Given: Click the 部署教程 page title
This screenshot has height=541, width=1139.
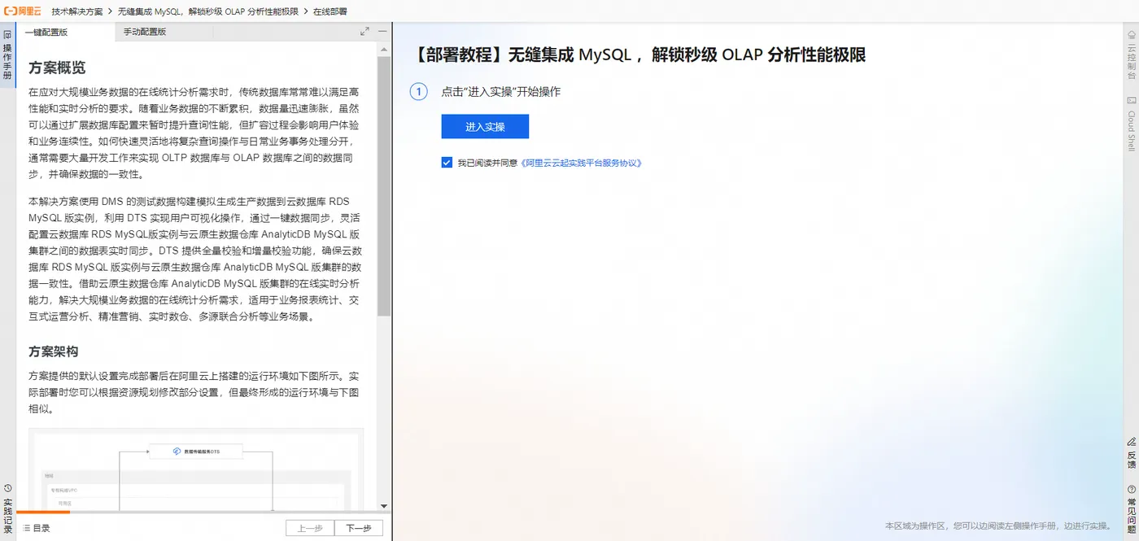Looking at the screenshot, I should click(639, 55).
